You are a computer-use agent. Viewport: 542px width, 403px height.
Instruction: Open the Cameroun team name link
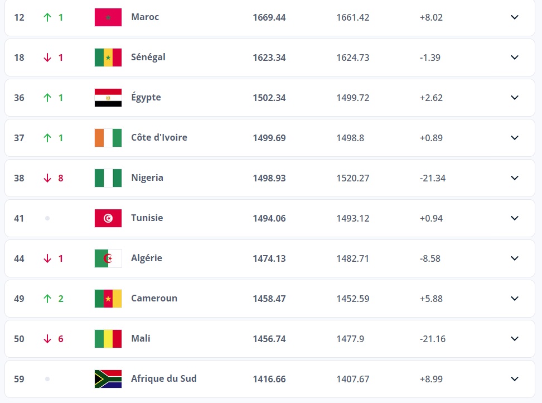pyautogui.click(x=154, y=298)
